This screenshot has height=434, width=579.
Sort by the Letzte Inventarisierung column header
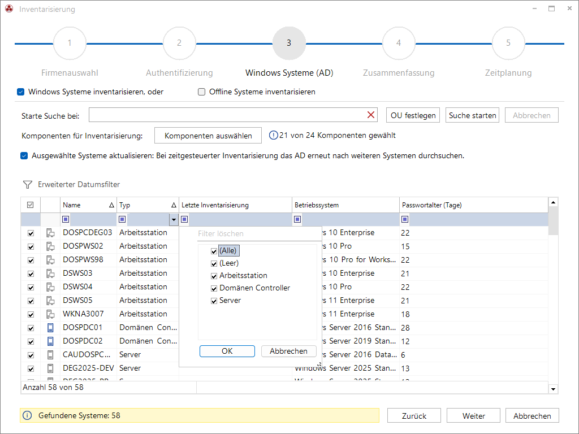coord(236,205)
